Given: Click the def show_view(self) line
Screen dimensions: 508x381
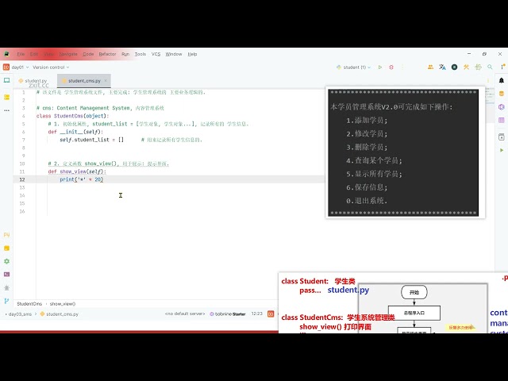Looking at the screenshot, I should pyautogui.click(x=77, y=171).
